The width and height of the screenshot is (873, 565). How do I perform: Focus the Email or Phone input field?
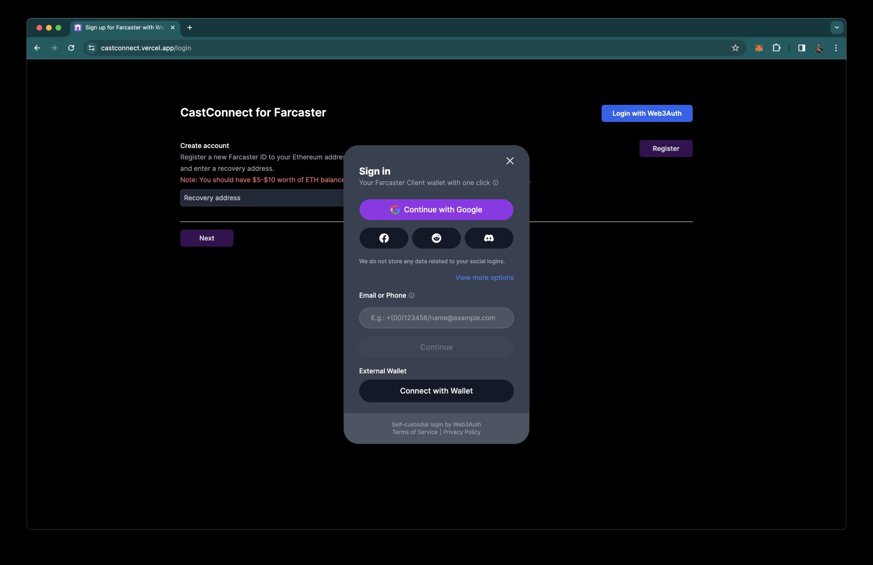coord(436,318)
